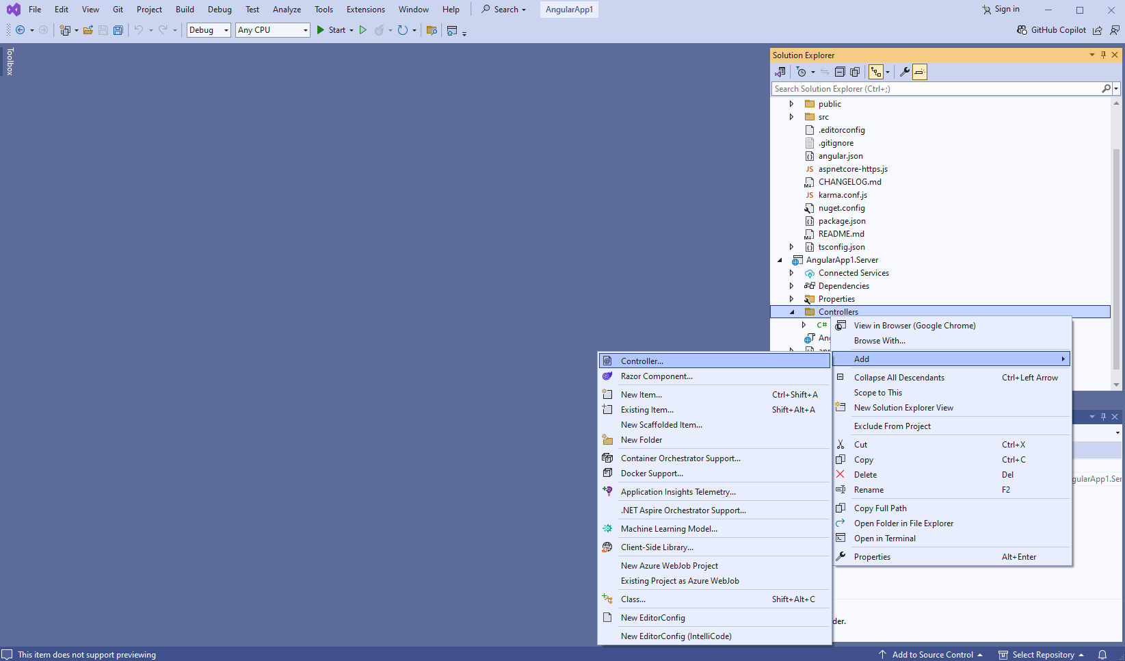Click the Save All toolbar icon
The image size is (1125, 661).
pos(118,30)
